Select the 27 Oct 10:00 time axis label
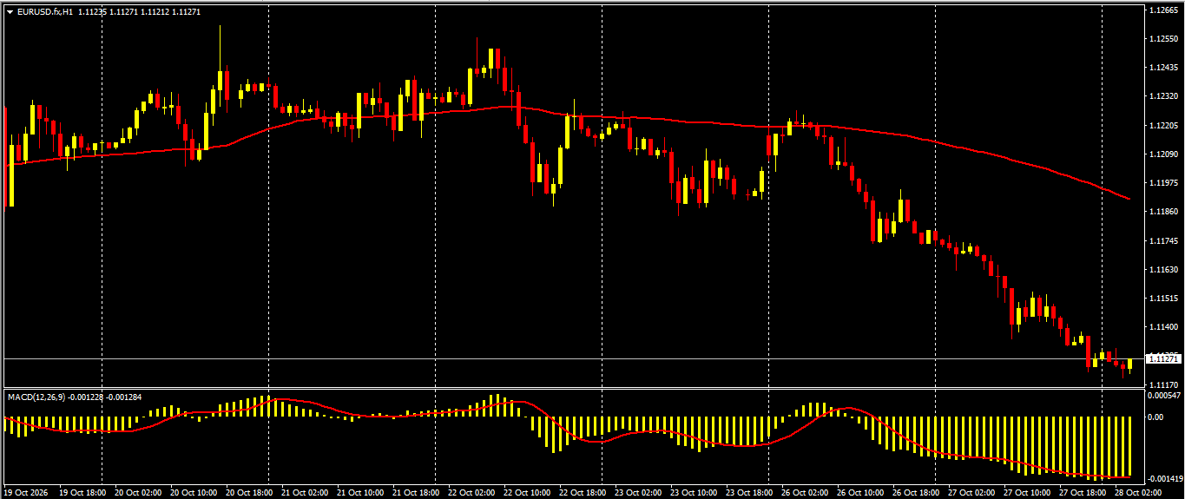The image size is (1185, 499). pyautogui.click(x=1027, y=492)
